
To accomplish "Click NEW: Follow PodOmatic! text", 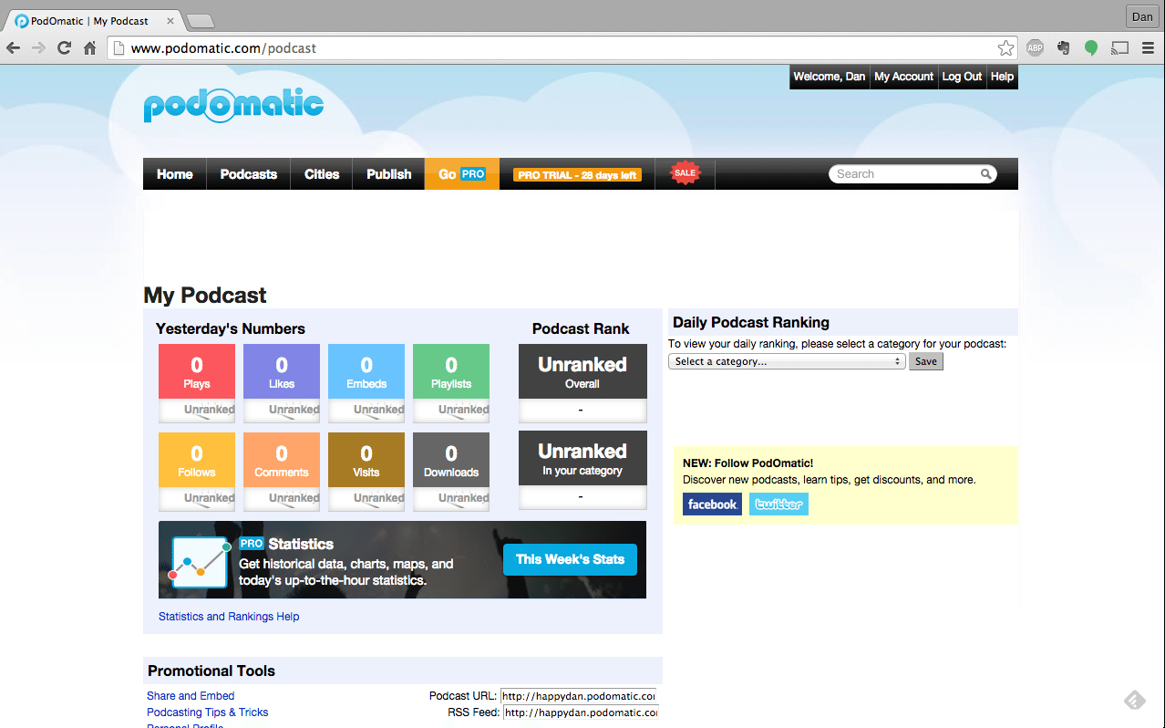I will point(747,463).
